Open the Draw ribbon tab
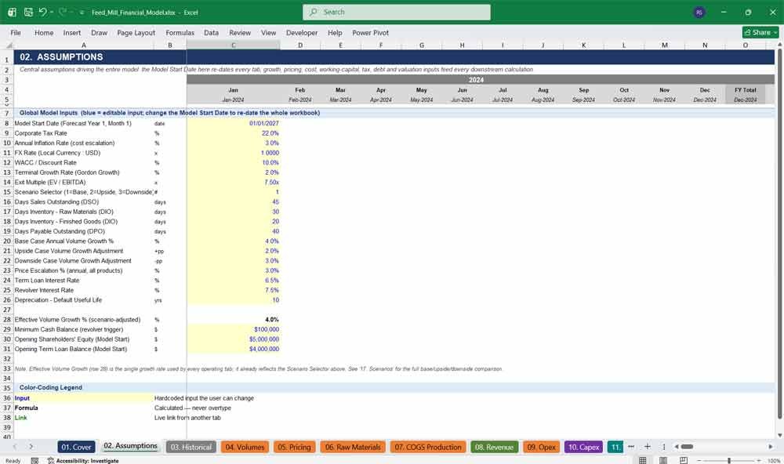 pos(99,32)
